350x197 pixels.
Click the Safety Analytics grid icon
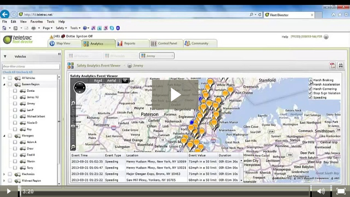(71, 66)
